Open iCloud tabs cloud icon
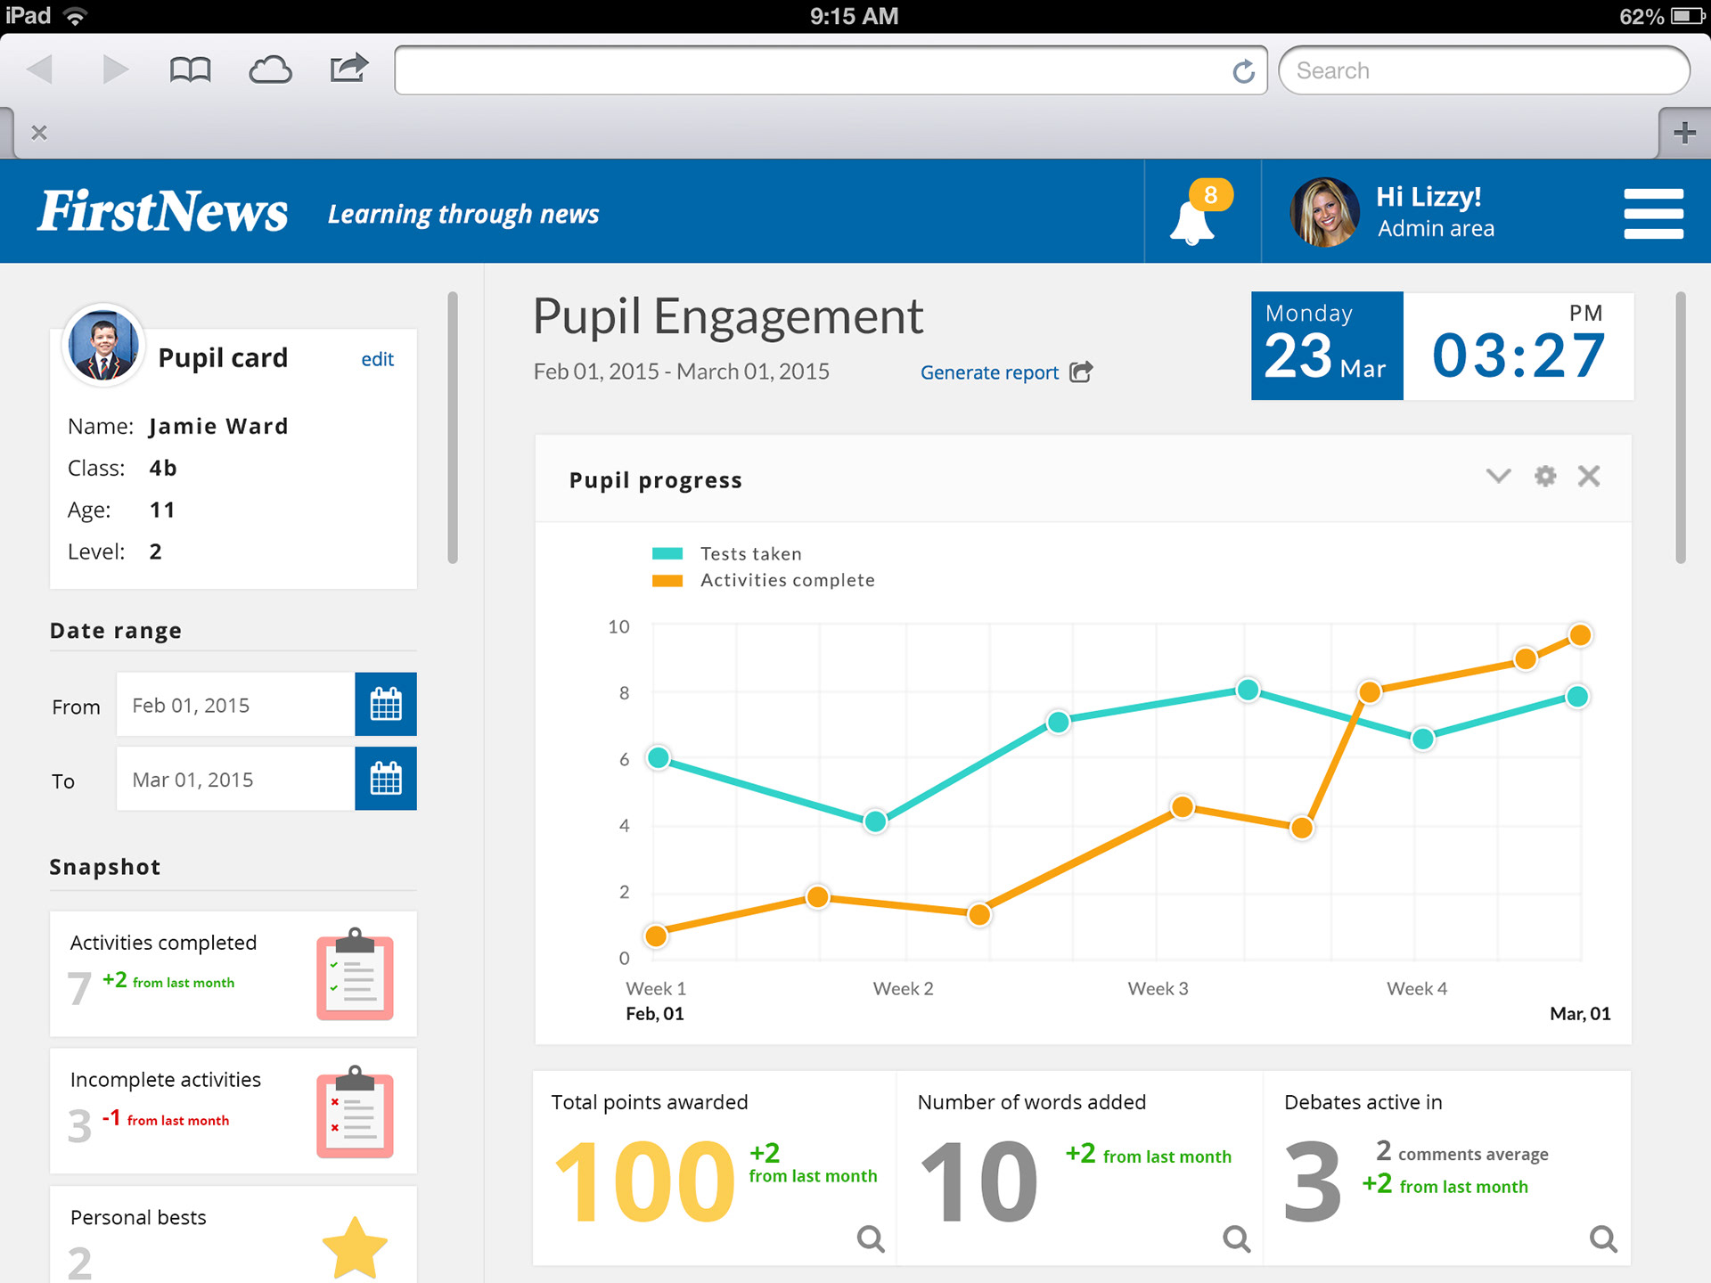This screenshot has height=1283, width=1711. point(270,69)
